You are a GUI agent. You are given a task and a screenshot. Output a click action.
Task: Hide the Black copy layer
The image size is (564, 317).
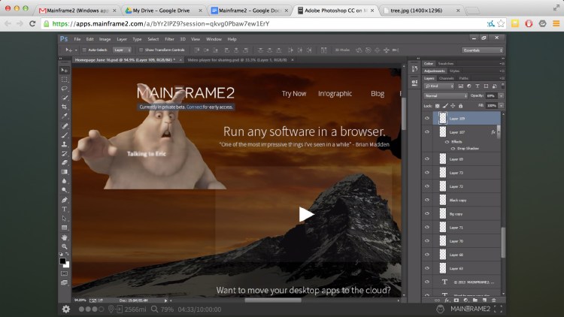pos(427,200)
